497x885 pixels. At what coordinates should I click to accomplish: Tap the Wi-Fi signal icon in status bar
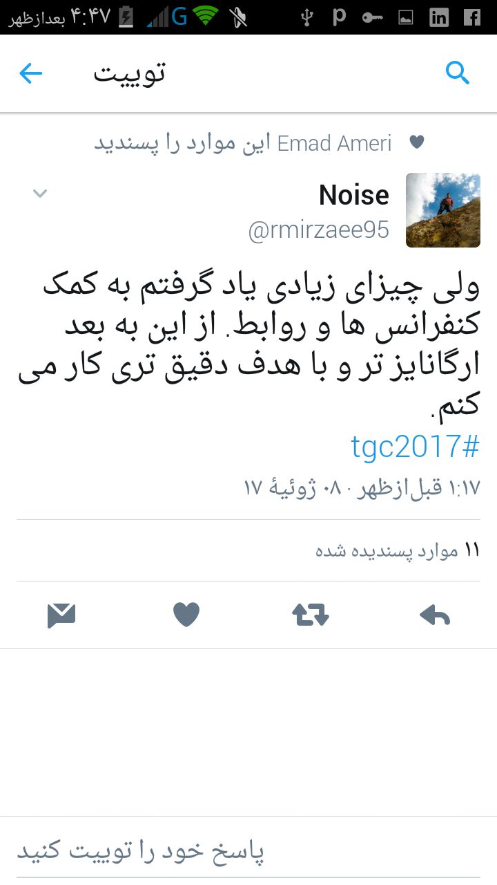(206, 16)
